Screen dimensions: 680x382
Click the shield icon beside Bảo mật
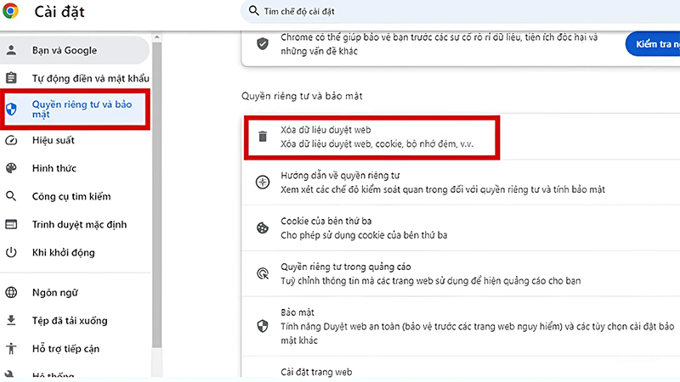[x=263, y=325]
